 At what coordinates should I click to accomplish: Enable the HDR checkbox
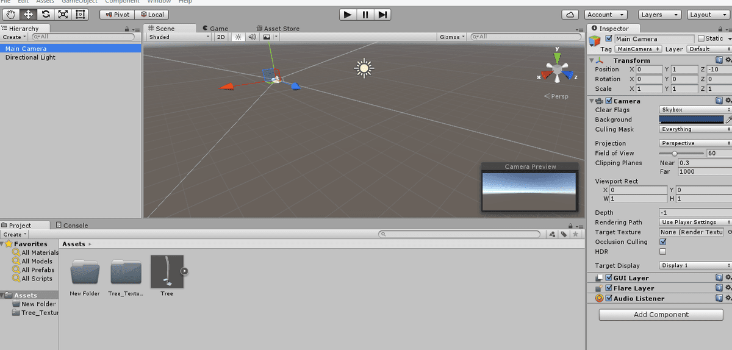click(663, 251)
